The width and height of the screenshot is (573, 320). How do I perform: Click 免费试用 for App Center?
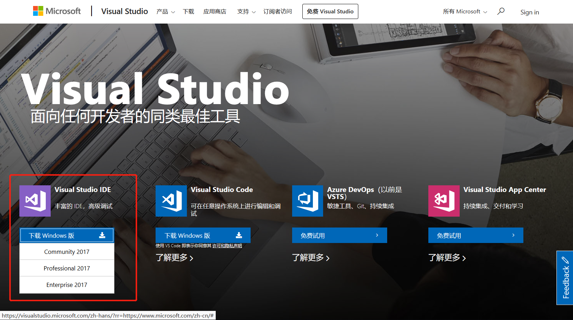click(476, 235)
